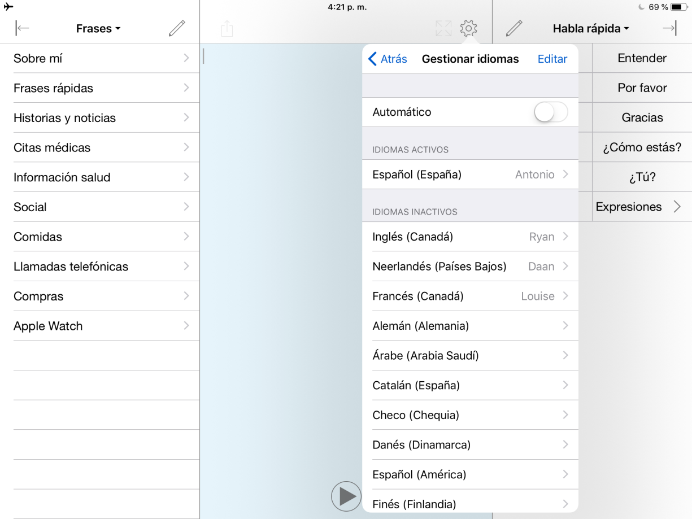This screenshot has width=692, height=519.
Task: Open the Frases dropdown title
Action: click(98, 29)
